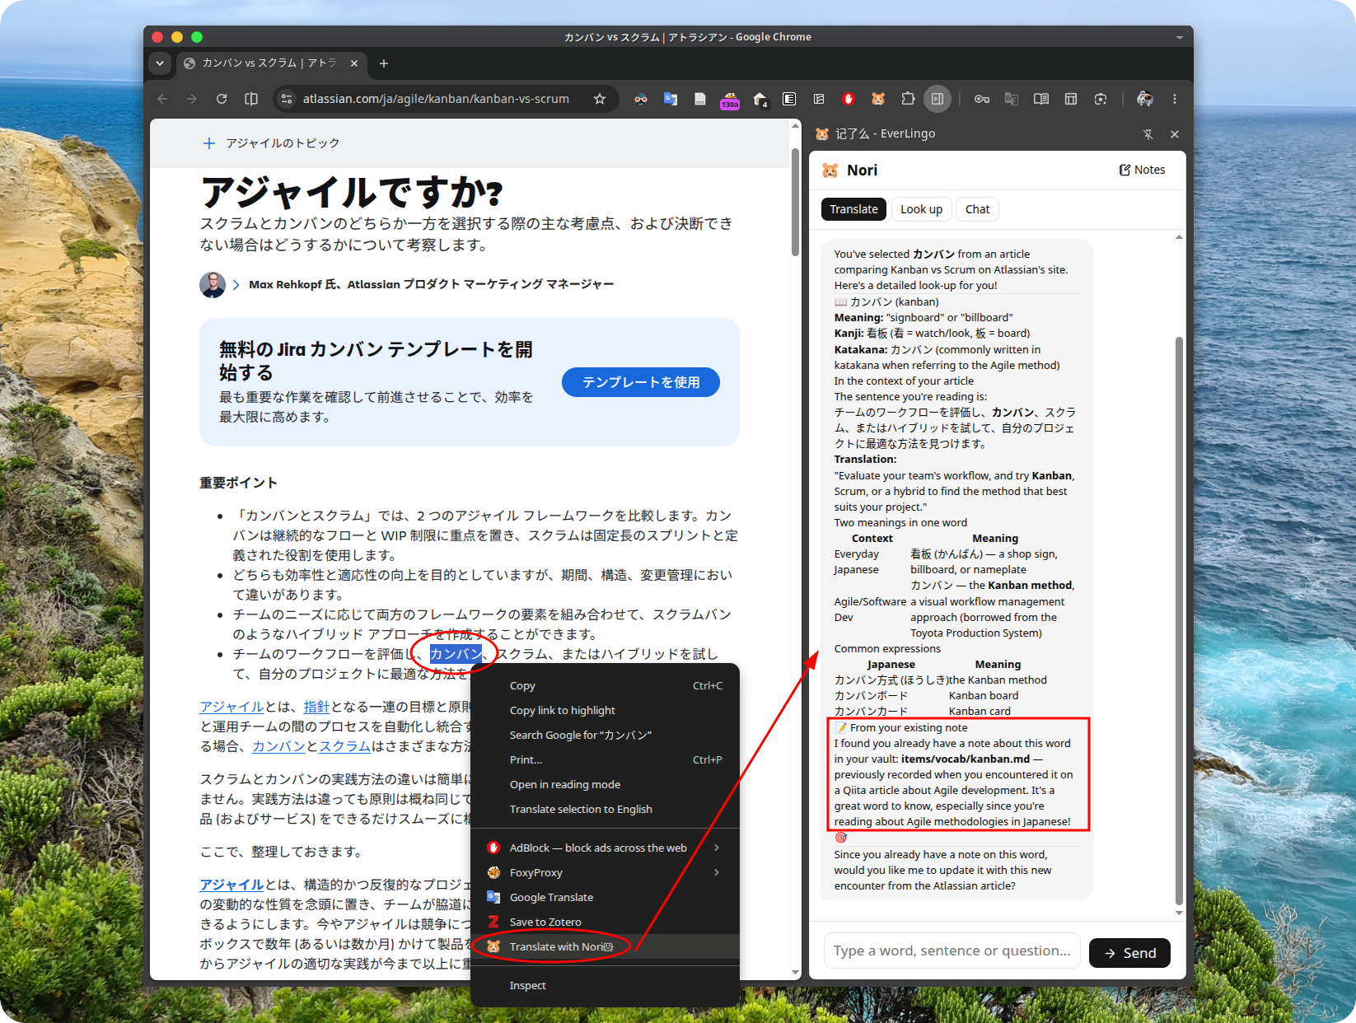1356x1023 pixels.
Task: Toggle Chrome side panel button
Action: click(938, 99)
